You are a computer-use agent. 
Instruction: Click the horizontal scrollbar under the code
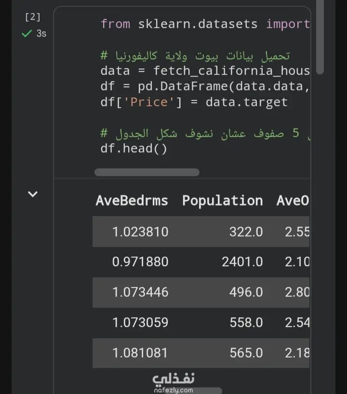pos(147,172)
